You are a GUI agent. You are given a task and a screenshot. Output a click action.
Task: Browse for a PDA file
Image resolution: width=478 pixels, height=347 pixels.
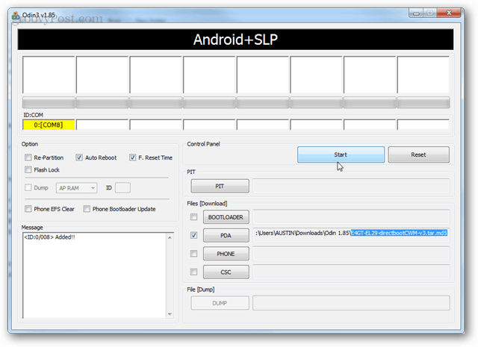(x=226, y=236)
